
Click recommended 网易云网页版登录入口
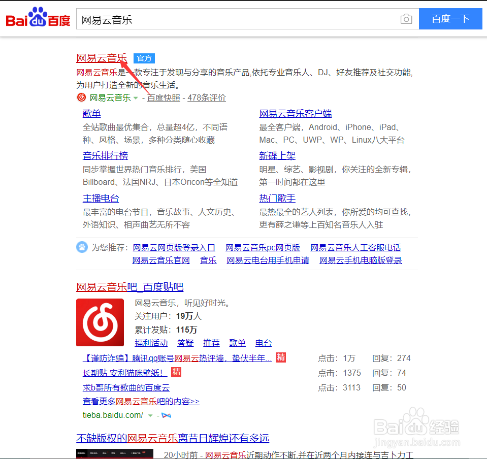coord(174,247)
